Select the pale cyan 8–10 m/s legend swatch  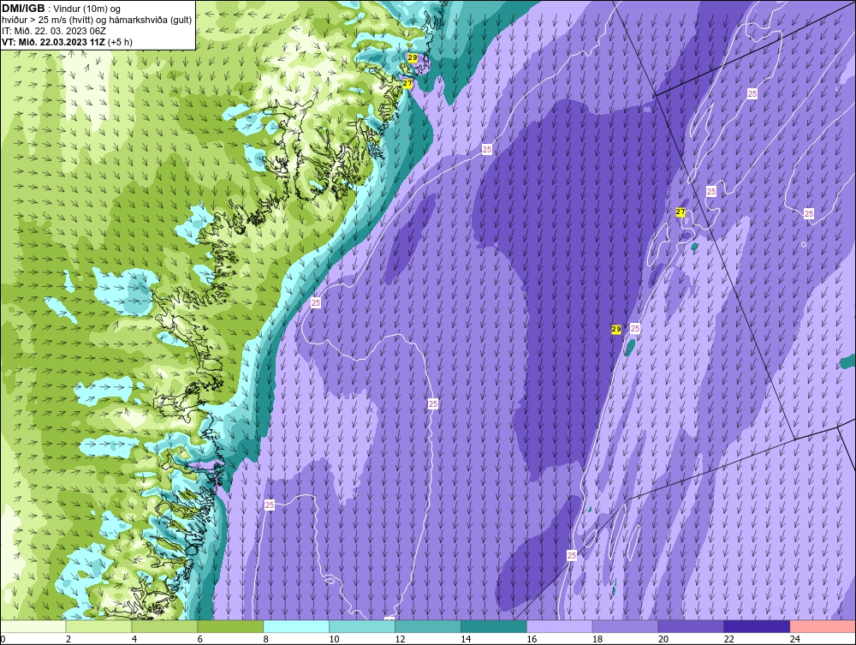[x=296, y=626]
